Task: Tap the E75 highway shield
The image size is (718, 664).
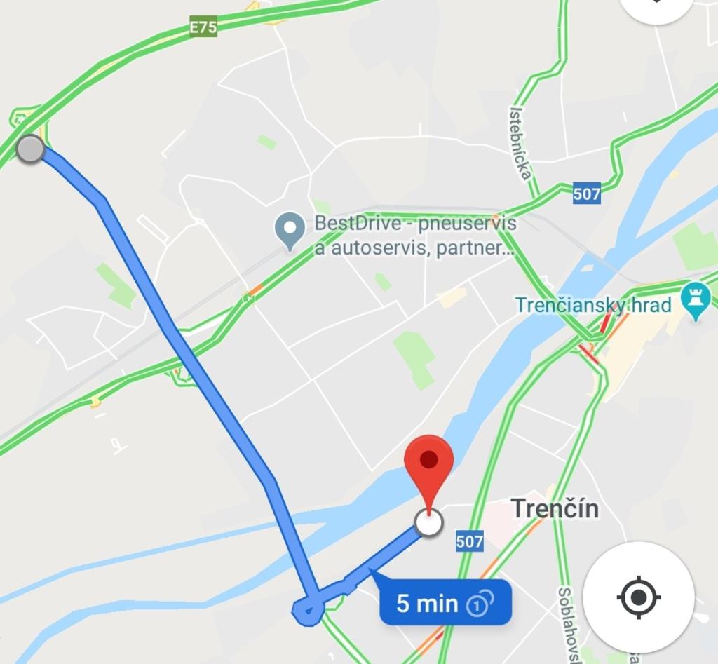Action: pyautogui.click(x=203, y=27)
